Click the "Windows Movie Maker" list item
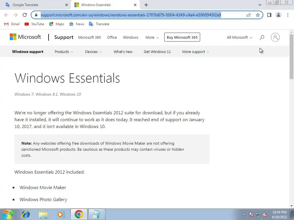The height and width of the screenshot is (220, 294). pyautogui.click(x=43, y=187)
